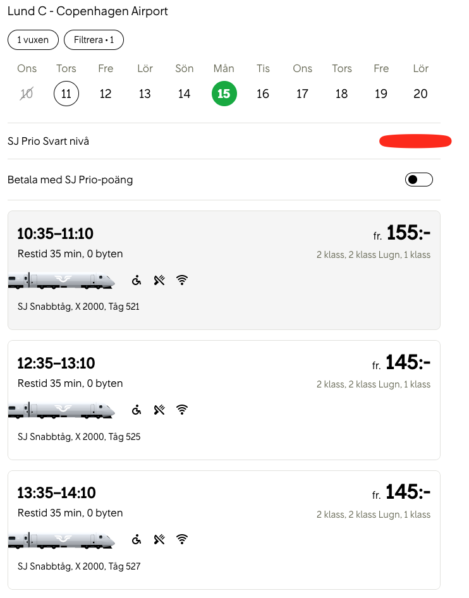
Task: Click no-signal icon on 12:35 train
Action: coord(159,410)
